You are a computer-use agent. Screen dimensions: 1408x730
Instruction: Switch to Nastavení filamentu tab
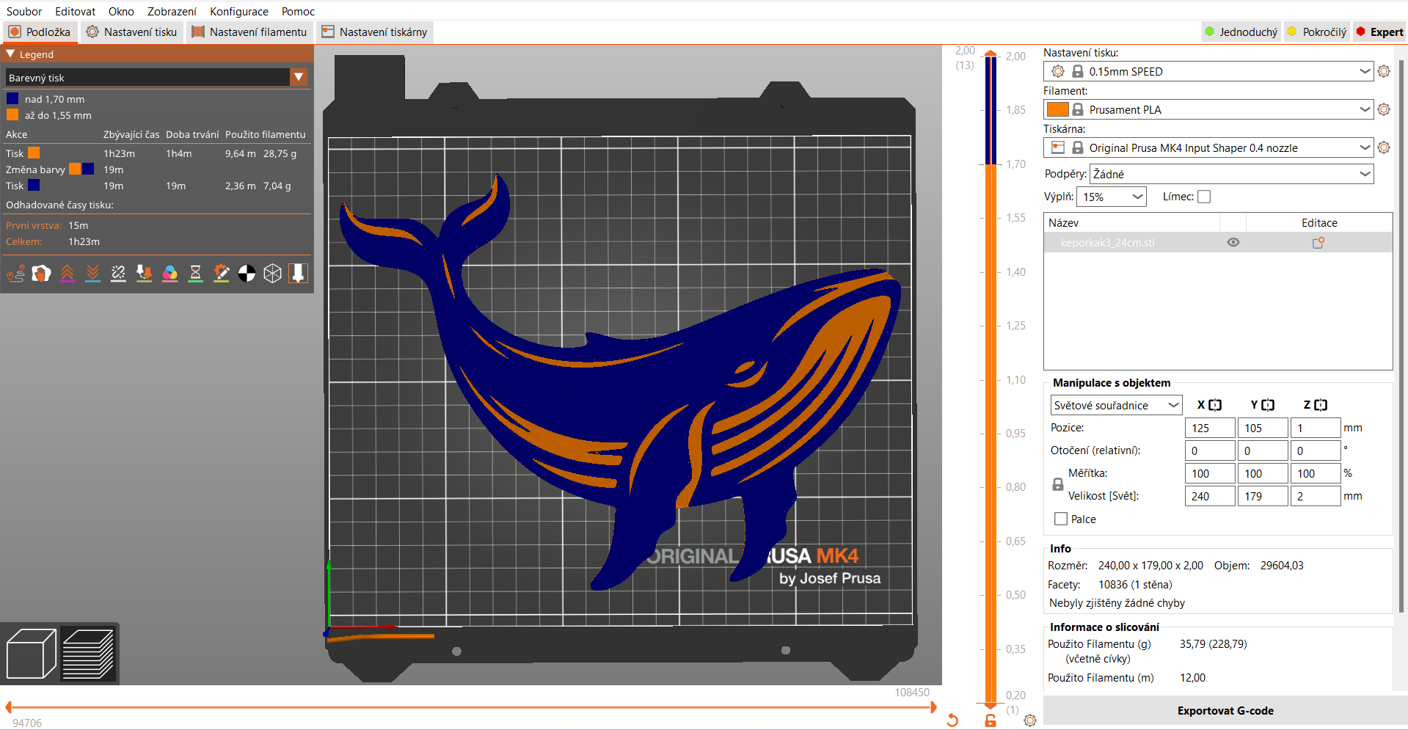(x=249, y=32)
